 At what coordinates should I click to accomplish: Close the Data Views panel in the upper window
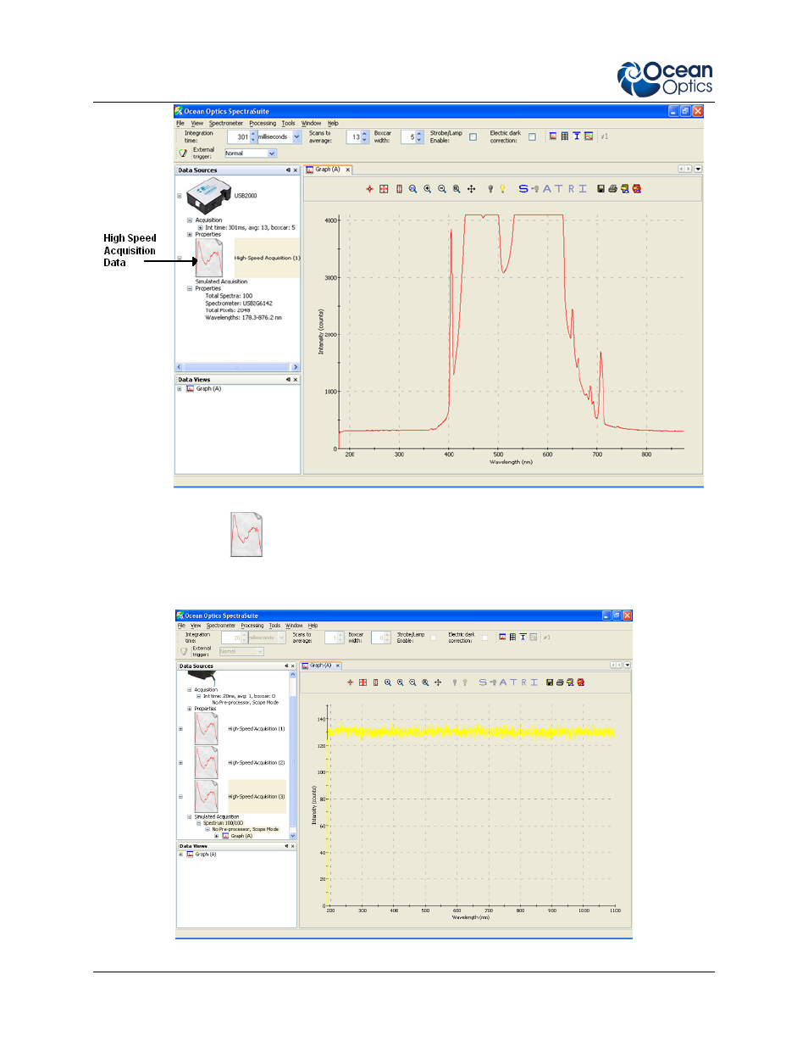pos(296,380)
